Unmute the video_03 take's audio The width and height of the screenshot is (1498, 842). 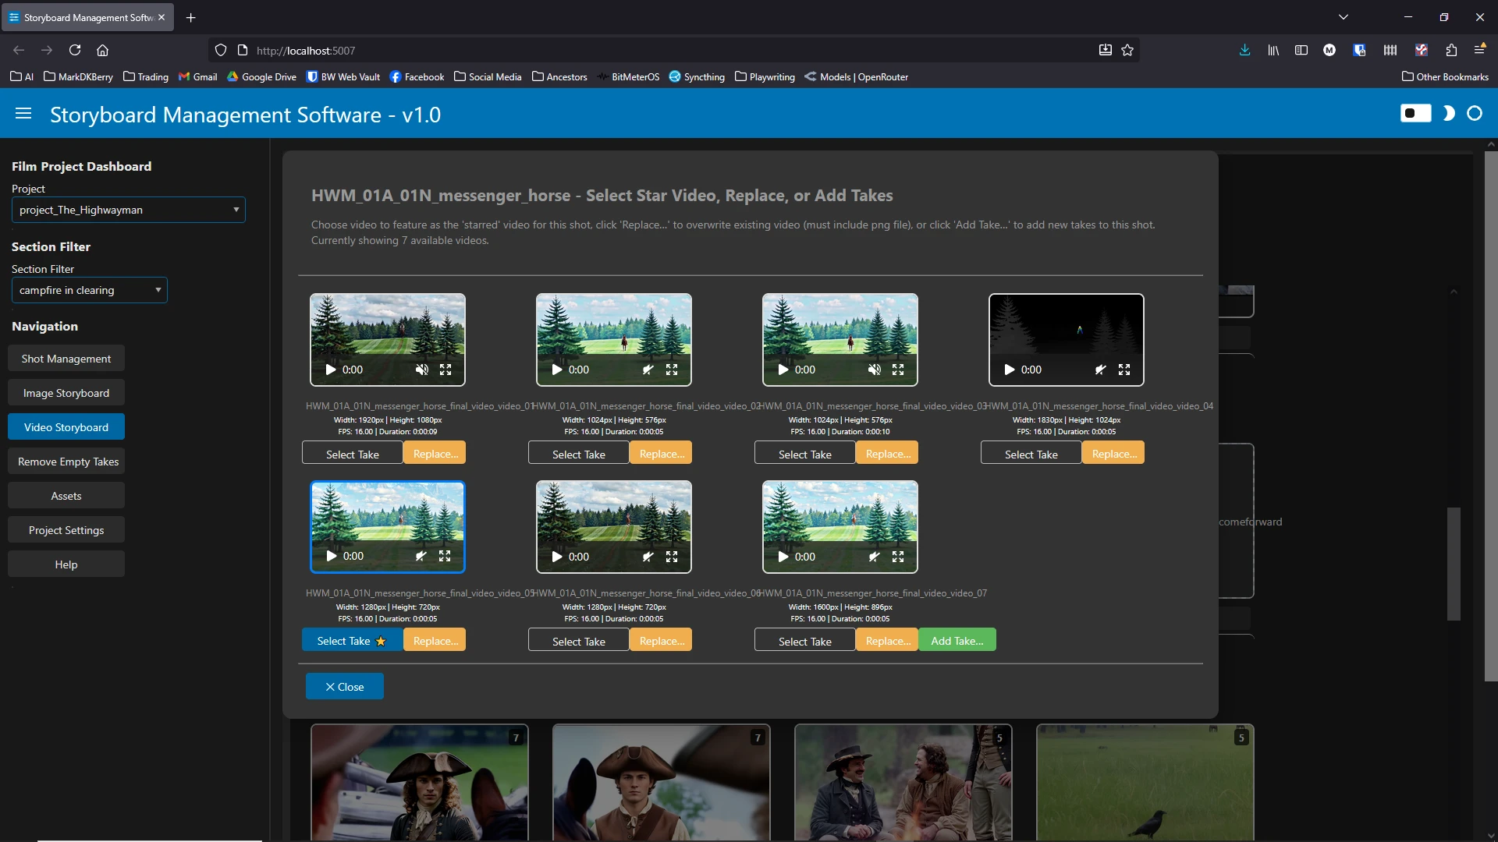point(875,370)
